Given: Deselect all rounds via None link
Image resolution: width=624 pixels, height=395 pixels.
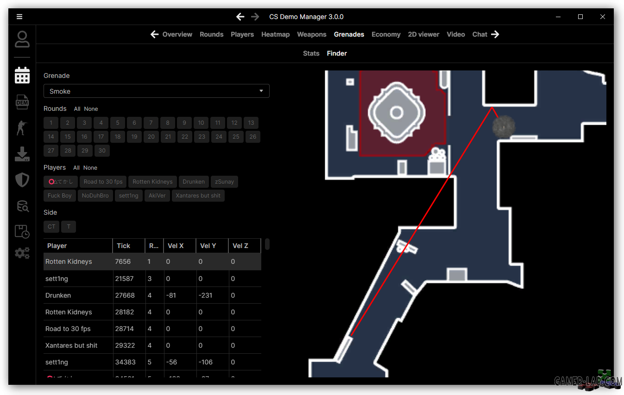Looking at the screenshot, I should pos(91,109).
